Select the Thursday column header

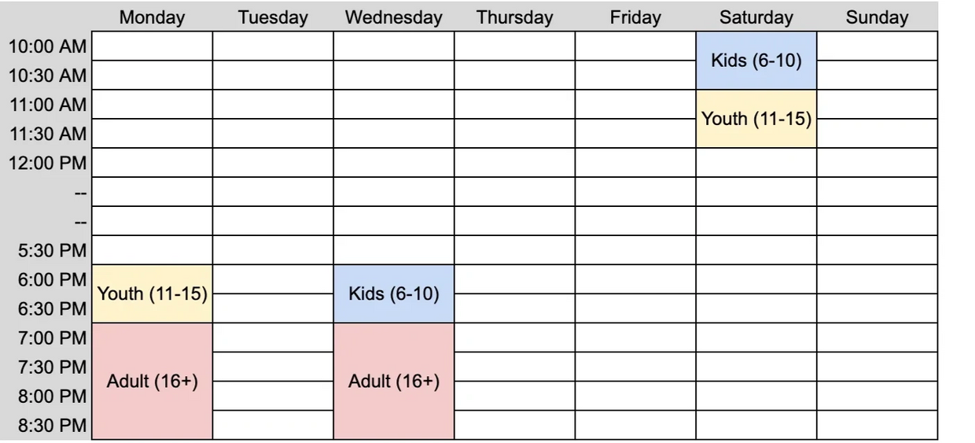click(514, 17)
